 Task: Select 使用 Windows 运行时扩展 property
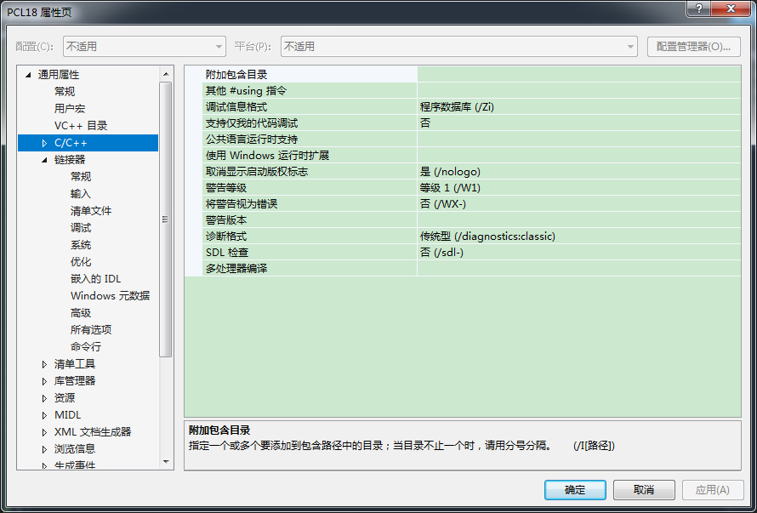coord(310,156)
